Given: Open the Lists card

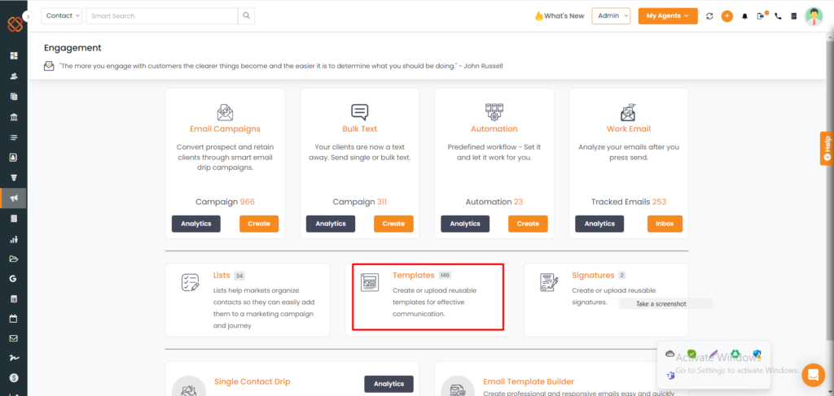Looking at the screenshot, I should 248,300.
